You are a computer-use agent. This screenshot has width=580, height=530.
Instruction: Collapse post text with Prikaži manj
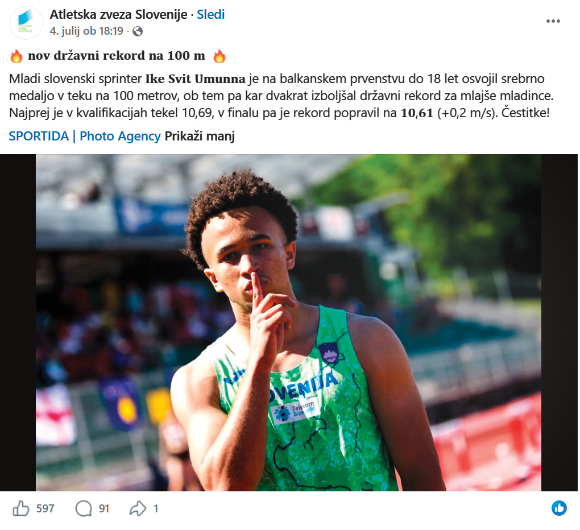point(200,136)
